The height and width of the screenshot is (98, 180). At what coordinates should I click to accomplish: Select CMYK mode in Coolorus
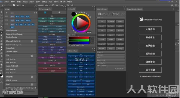[80, 45]
